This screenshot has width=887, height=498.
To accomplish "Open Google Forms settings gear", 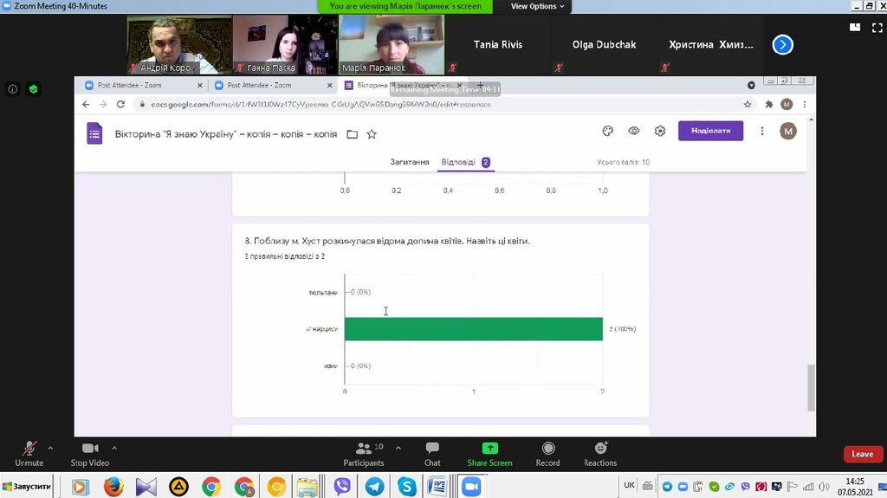I will coord(660,131).
